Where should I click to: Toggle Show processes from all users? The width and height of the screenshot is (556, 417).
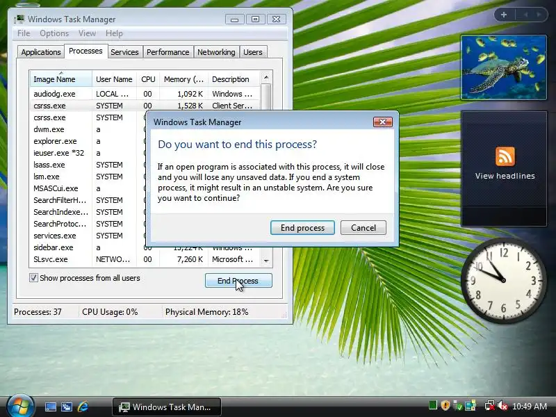click(33, 277)
